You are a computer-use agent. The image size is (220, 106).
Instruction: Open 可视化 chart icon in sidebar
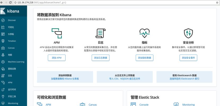[x=3, y=27]
